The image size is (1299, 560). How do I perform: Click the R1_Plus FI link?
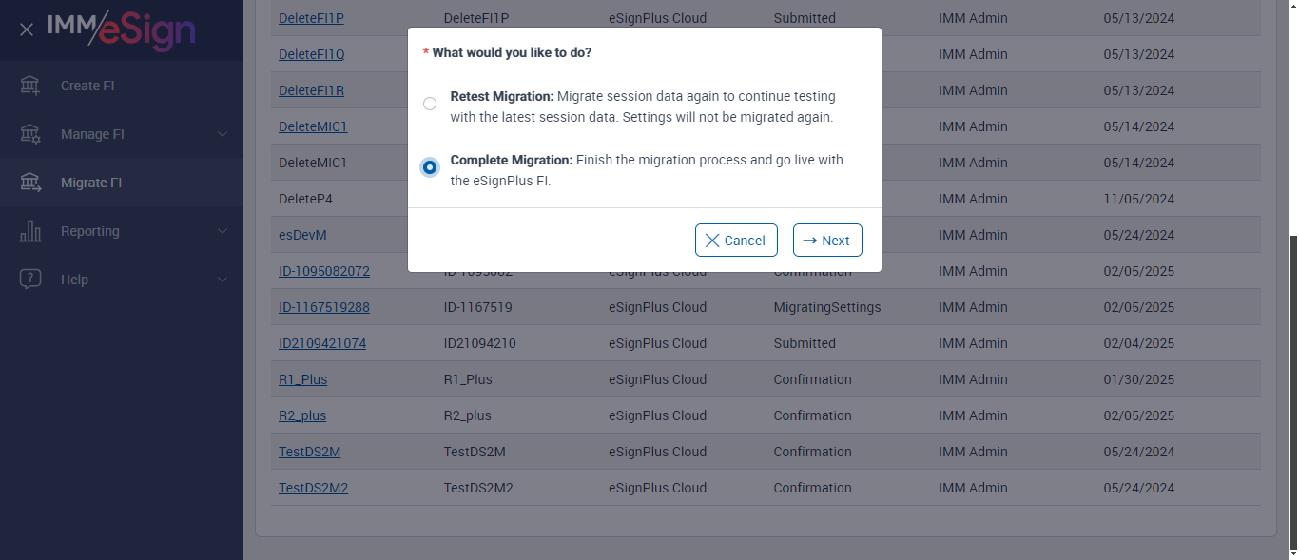[302, 379]
